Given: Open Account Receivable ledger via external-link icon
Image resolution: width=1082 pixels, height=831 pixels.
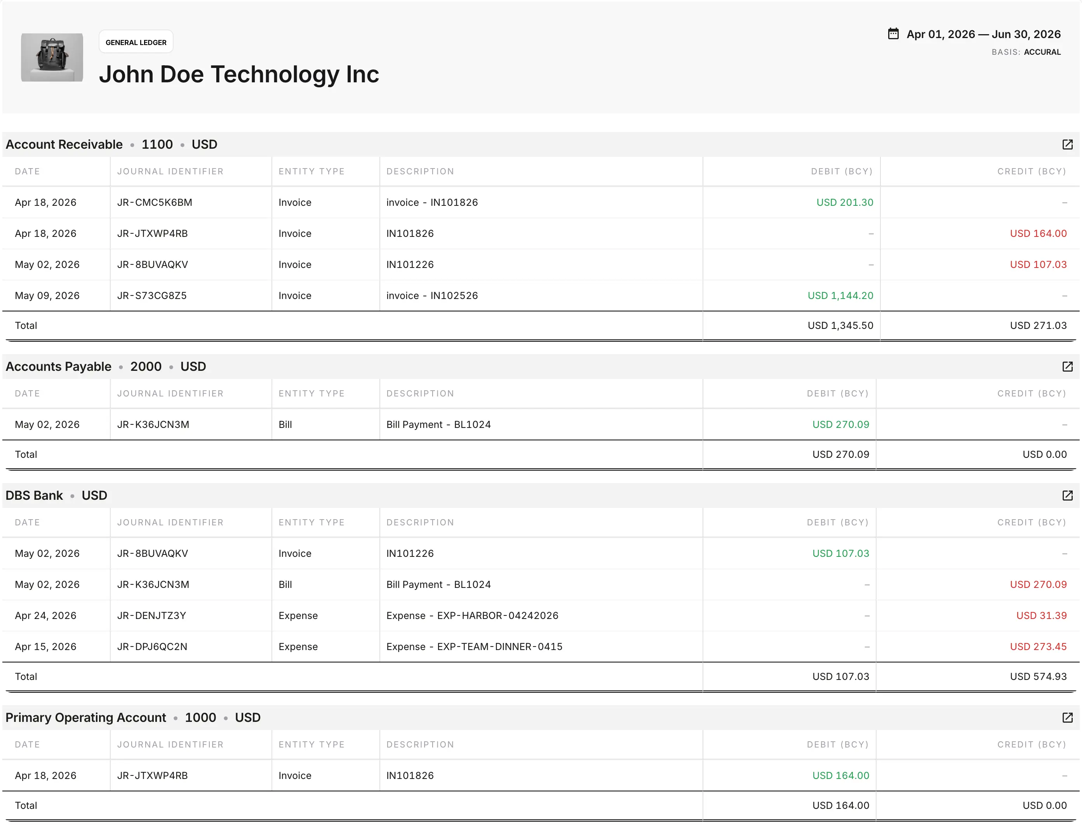Looking at the screenshot, I should click(1067, 144).
